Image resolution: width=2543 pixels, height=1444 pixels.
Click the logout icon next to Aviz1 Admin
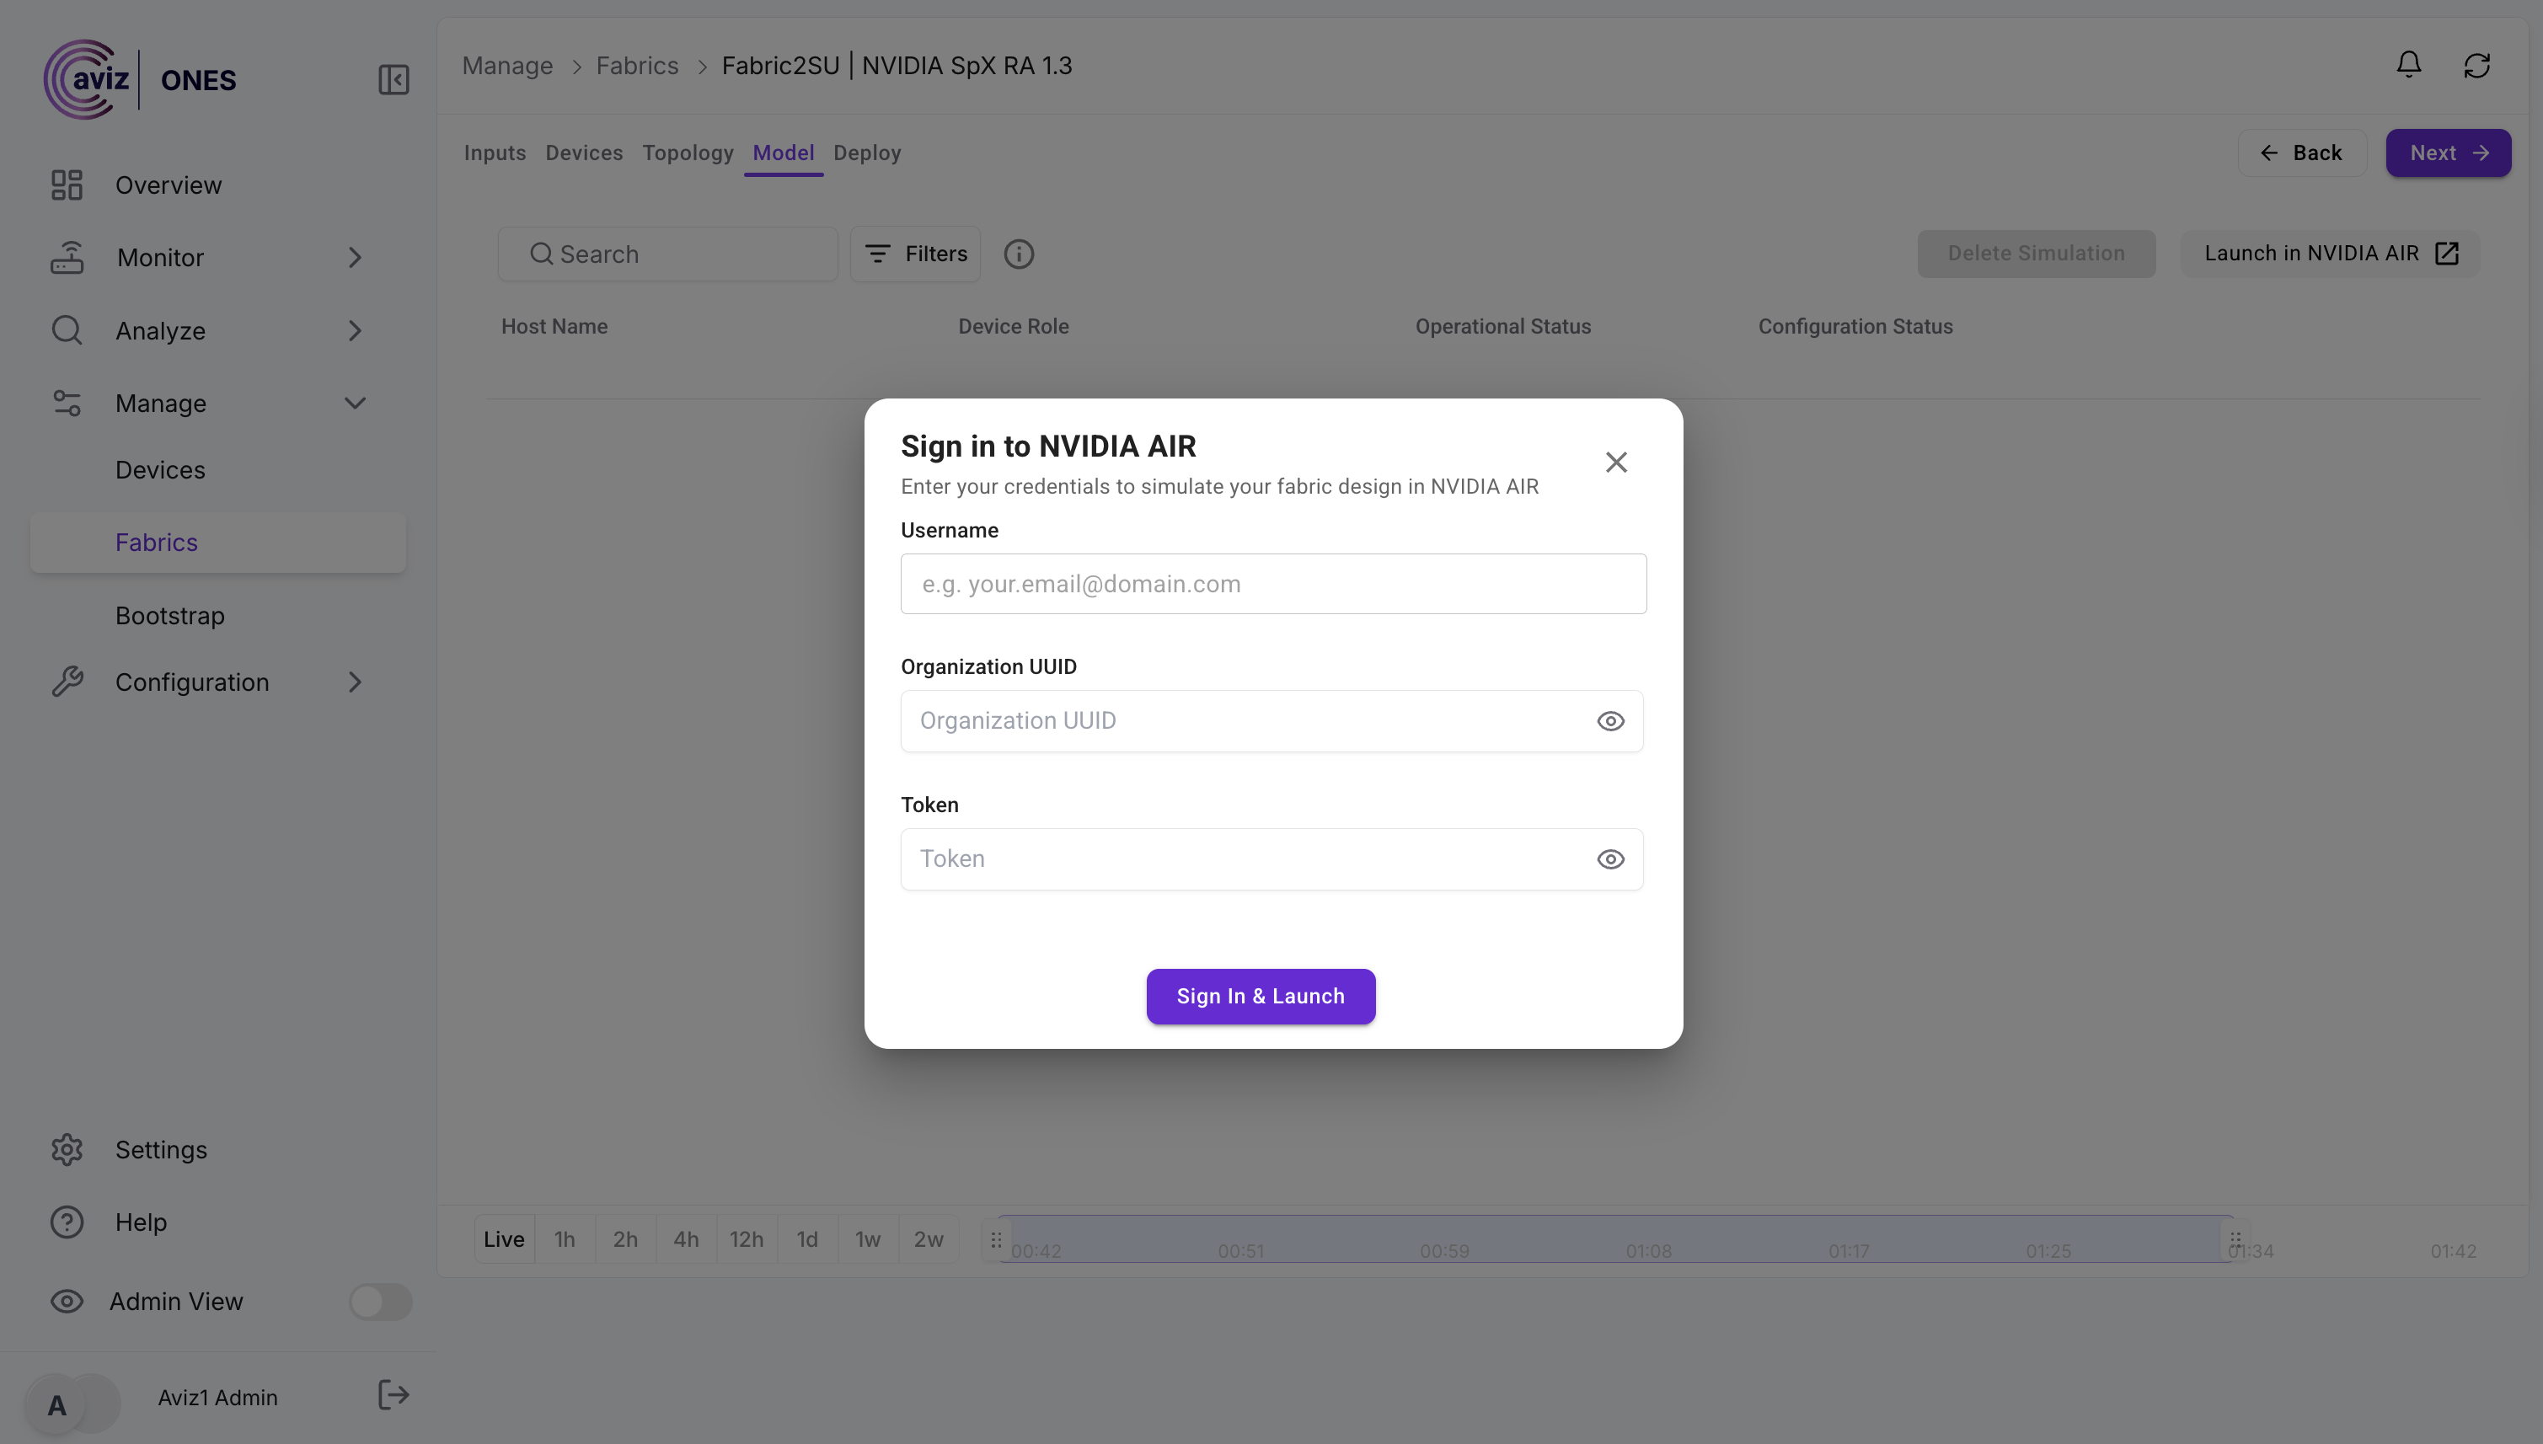pyautogui.click(x=393, y=1395)
